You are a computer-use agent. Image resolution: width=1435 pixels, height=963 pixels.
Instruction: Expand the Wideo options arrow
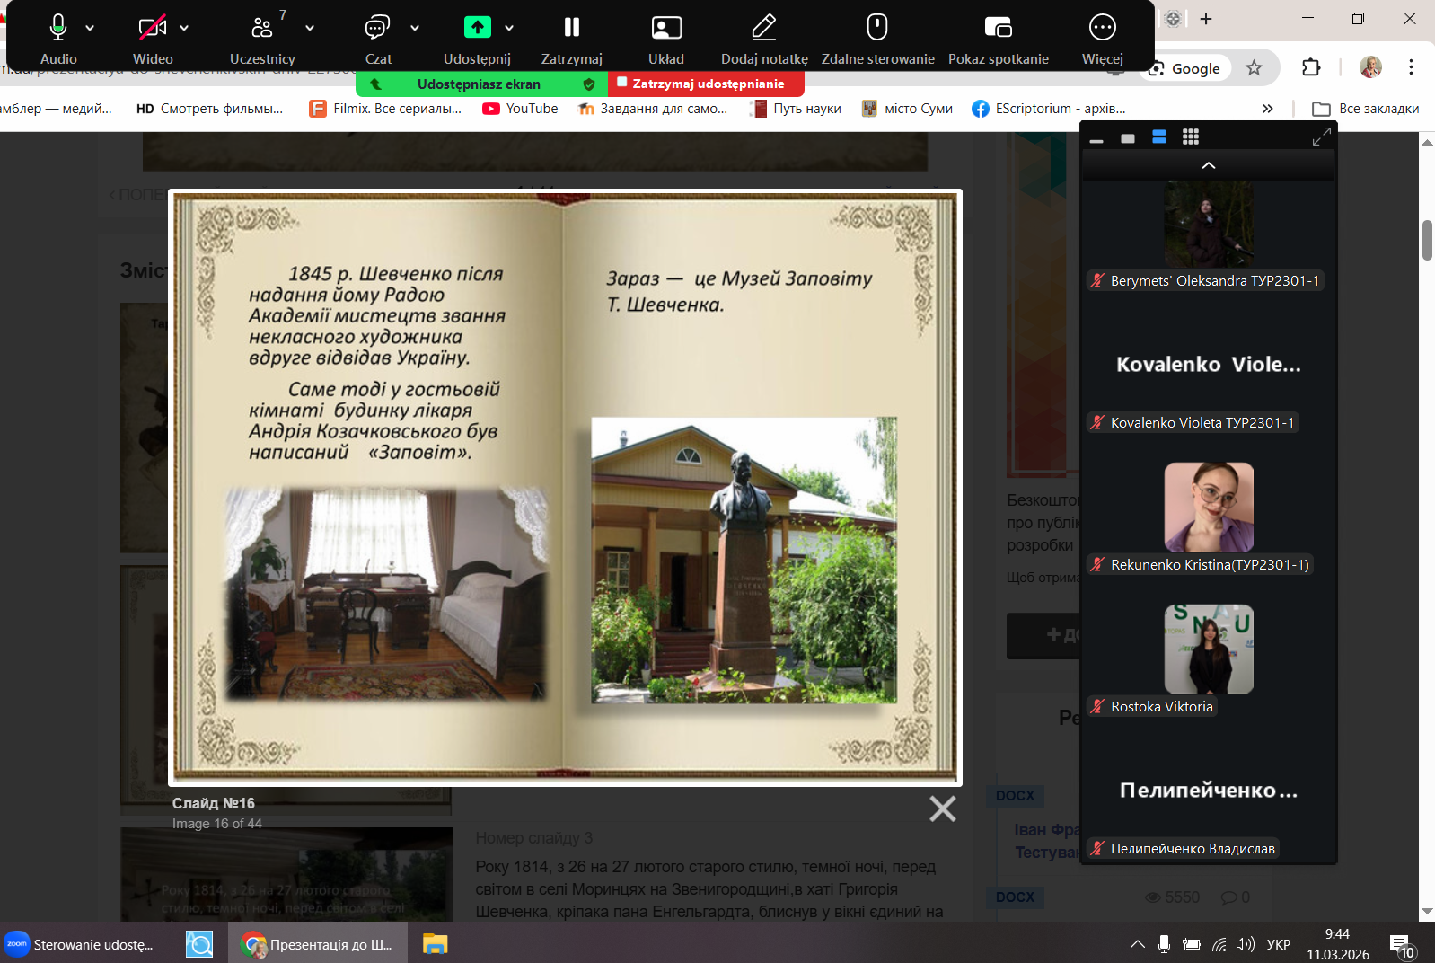point(184,29)
